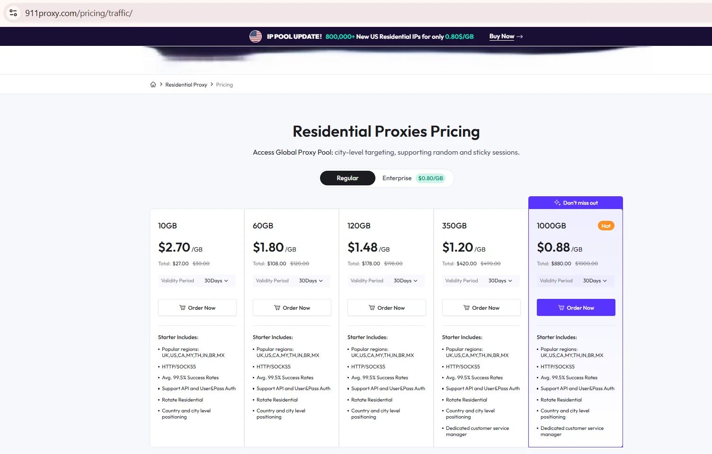Click the Don't miss out banner label

click(x=580, y=203)
